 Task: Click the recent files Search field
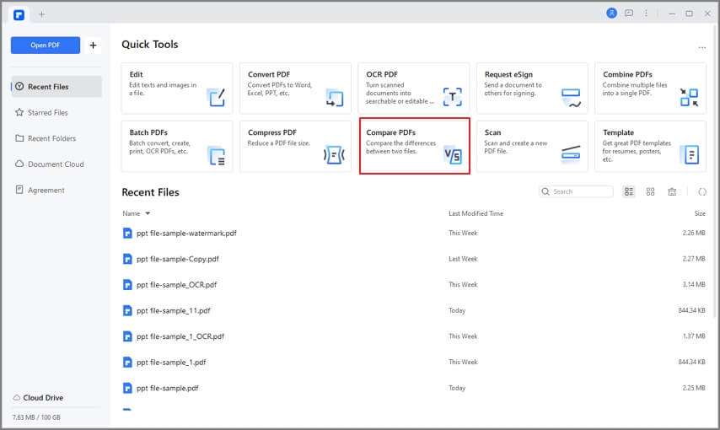581,192
